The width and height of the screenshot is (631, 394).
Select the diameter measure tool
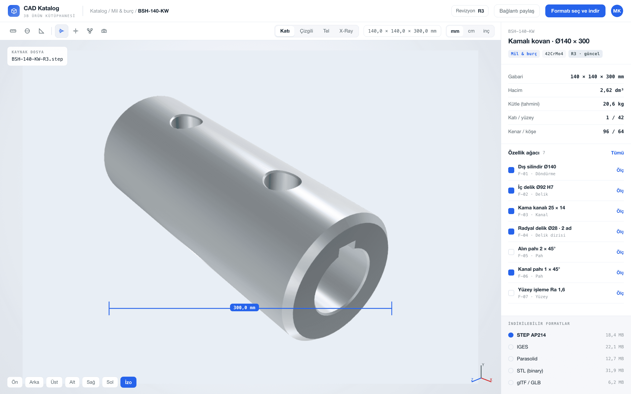[27, 31]
